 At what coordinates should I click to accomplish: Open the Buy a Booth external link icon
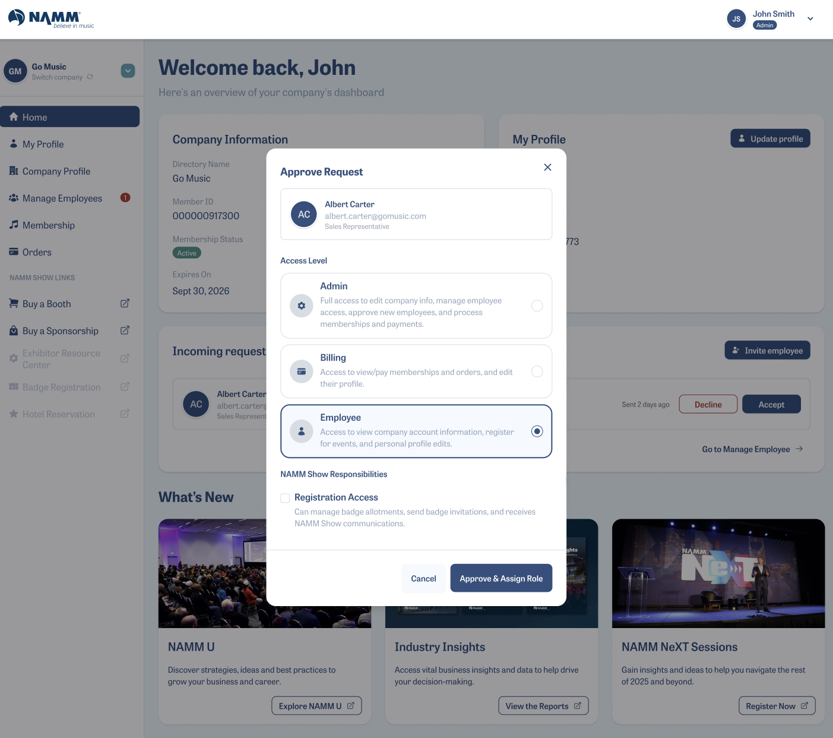(x=125, y=304)
